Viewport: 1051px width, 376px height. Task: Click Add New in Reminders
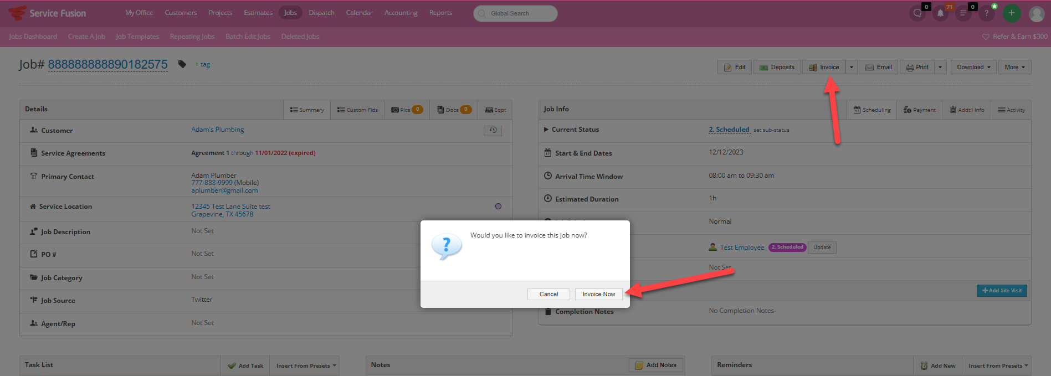(x=938, y=365)
